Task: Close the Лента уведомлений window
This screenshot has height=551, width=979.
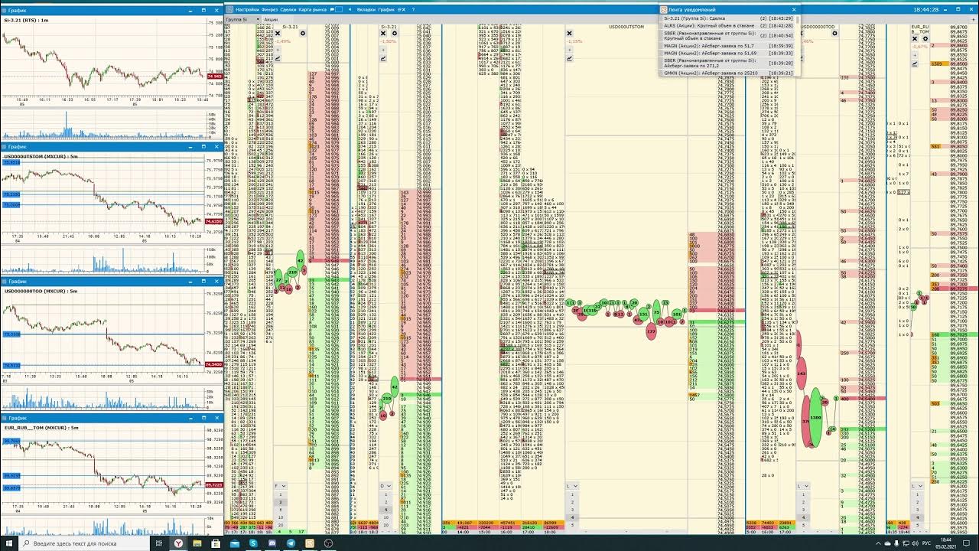Action: 794,9
